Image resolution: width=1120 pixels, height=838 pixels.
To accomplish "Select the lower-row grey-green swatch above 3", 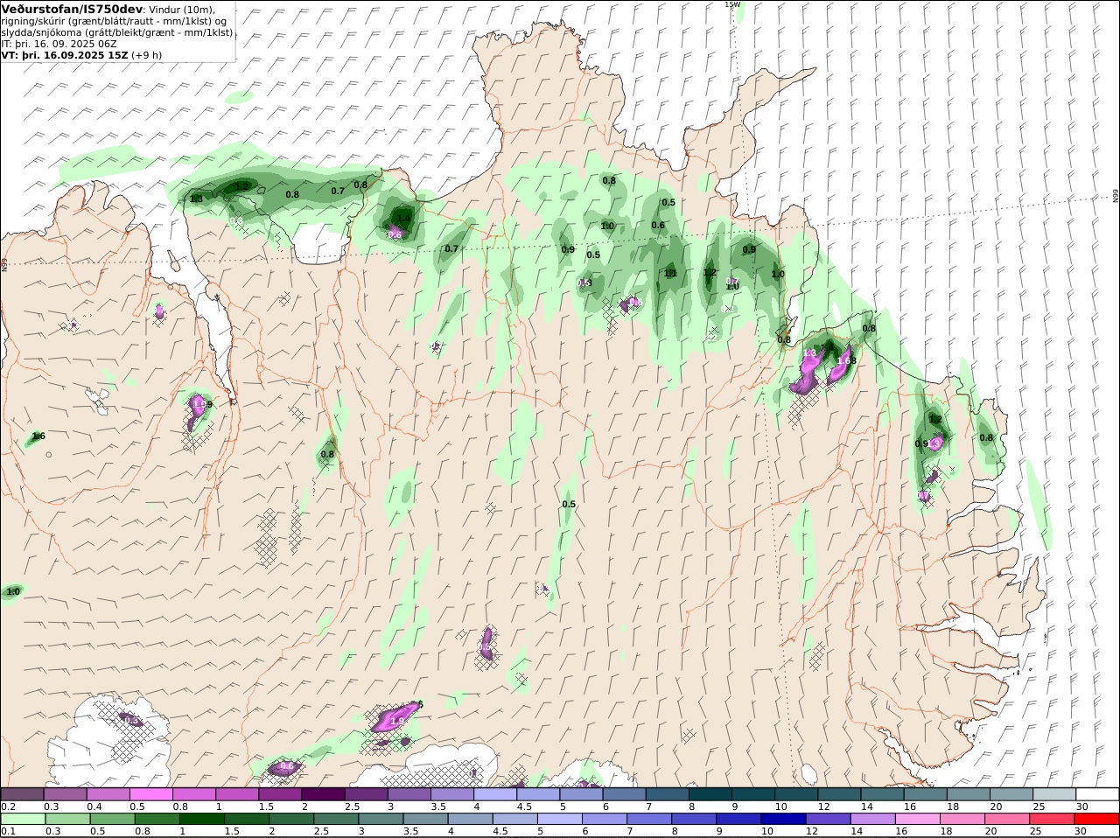I will (381, 820).
